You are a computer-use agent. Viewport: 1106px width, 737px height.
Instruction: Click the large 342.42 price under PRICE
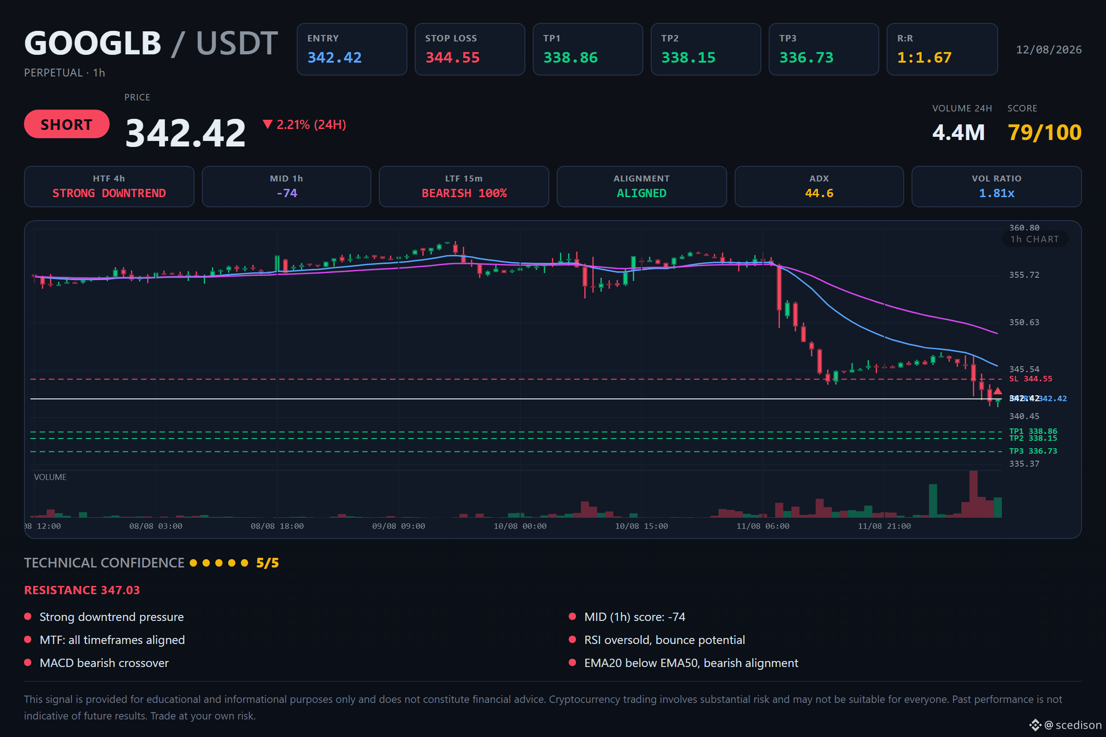tap(186, 133)
